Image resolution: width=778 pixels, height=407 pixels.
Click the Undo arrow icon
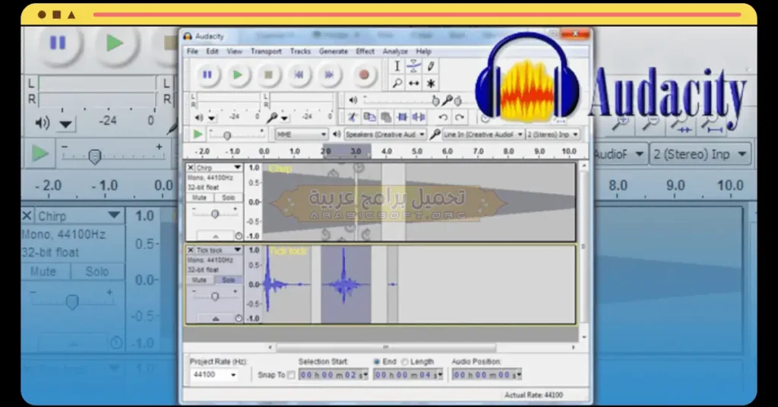tap(443, 118)
